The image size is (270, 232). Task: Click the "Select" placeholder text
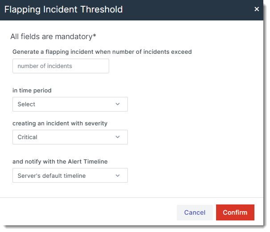[x=26, y=104]
